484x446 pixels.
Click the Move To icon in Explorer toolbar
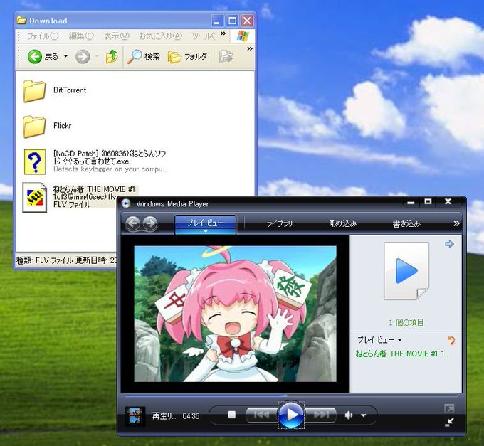coord(226,56)
